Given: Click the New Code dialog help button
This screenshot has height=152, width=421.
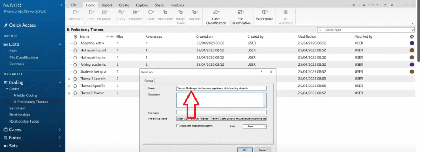Looking at the screenshot, I should pos(261,72).
